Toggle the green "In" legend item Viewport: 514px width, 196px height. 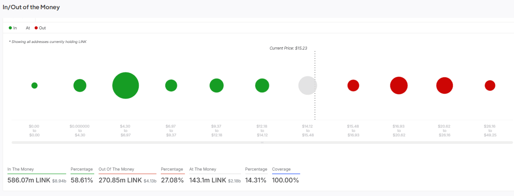[13, 28]
